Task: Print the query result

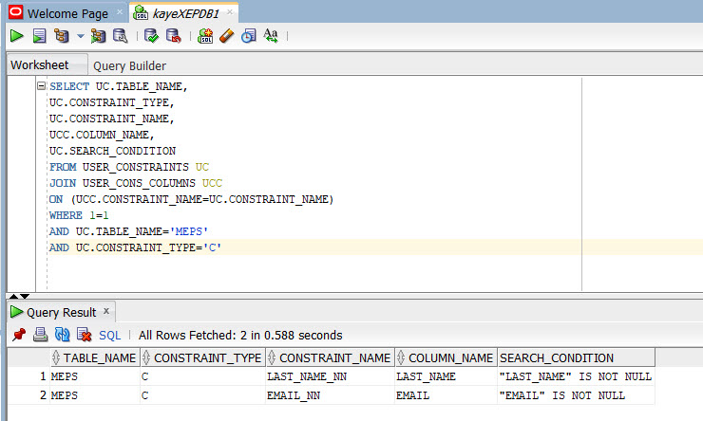Action: [x=40, y=335]
